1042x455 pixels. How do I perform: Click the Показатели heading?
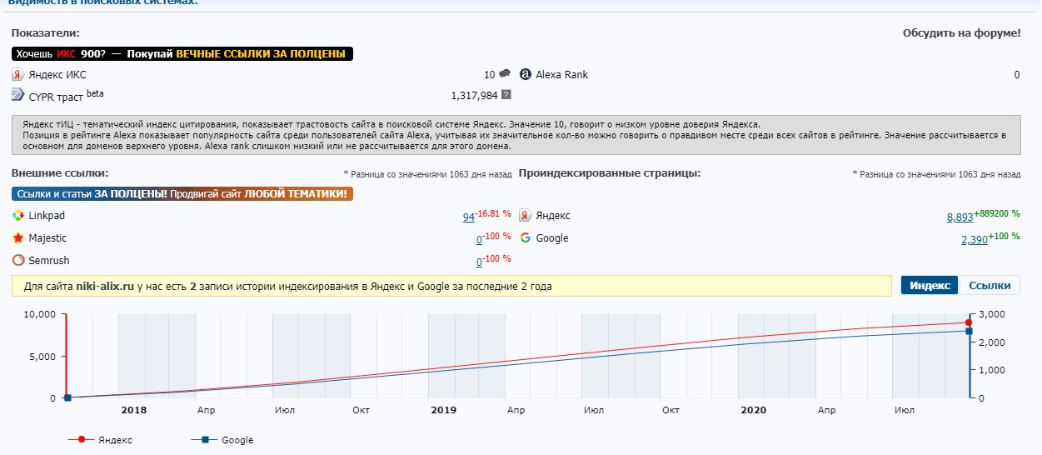coord(46,32)
